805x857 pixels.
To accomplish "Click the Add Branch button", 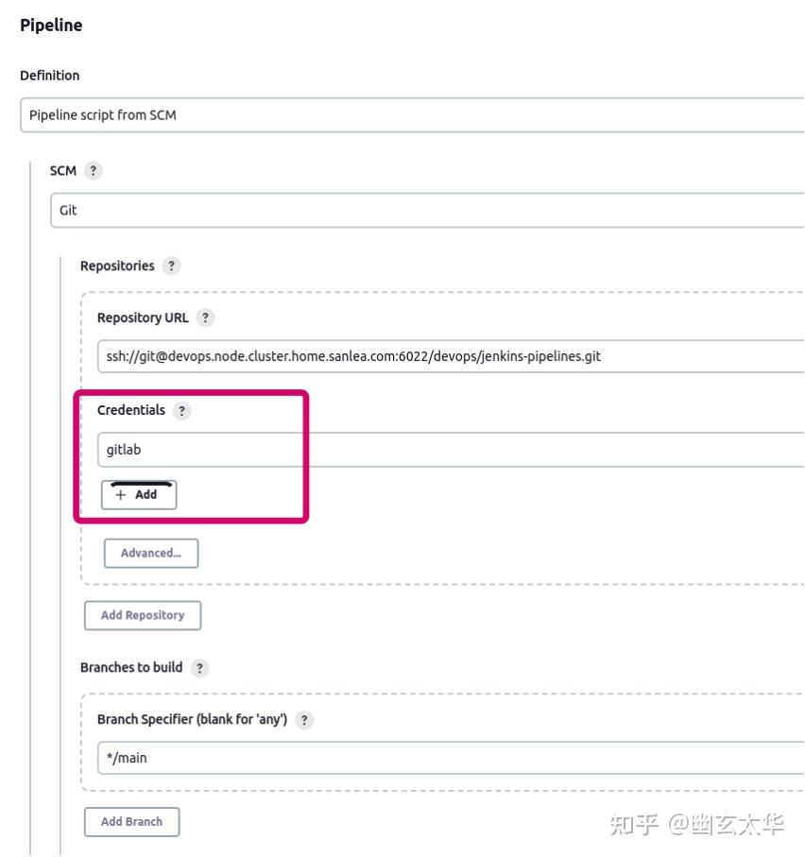I will pyautogui.click(x=132, y=821).
